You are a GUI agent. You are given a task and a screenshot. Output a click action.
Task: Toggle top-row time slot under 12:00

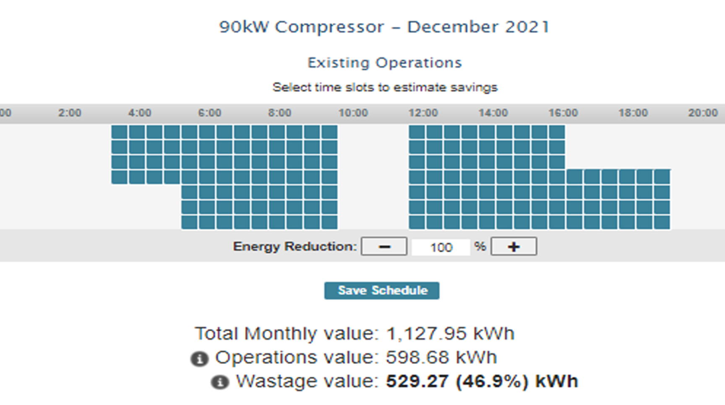pyautogui.click(x=417, y=132)
